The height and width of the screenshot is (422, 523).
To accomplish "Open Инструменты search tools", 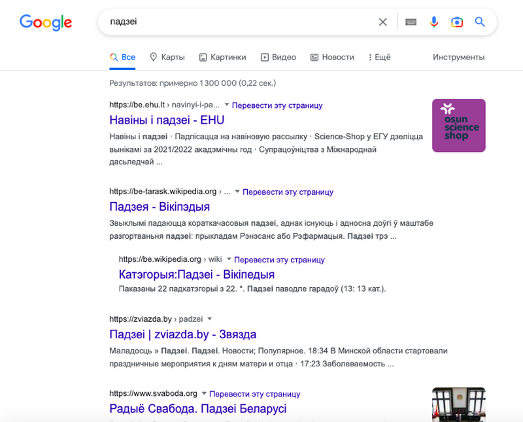I will [x=458, y=58].
